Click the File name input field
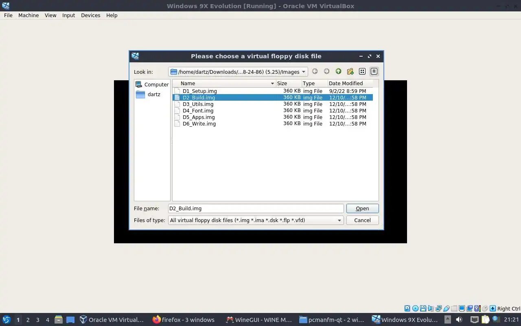 [256, 208]
